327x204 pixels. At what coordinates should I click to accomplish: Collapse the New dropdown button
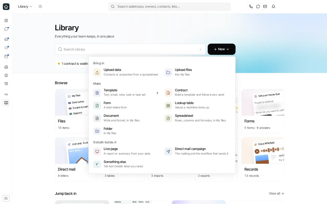[221, 49]
